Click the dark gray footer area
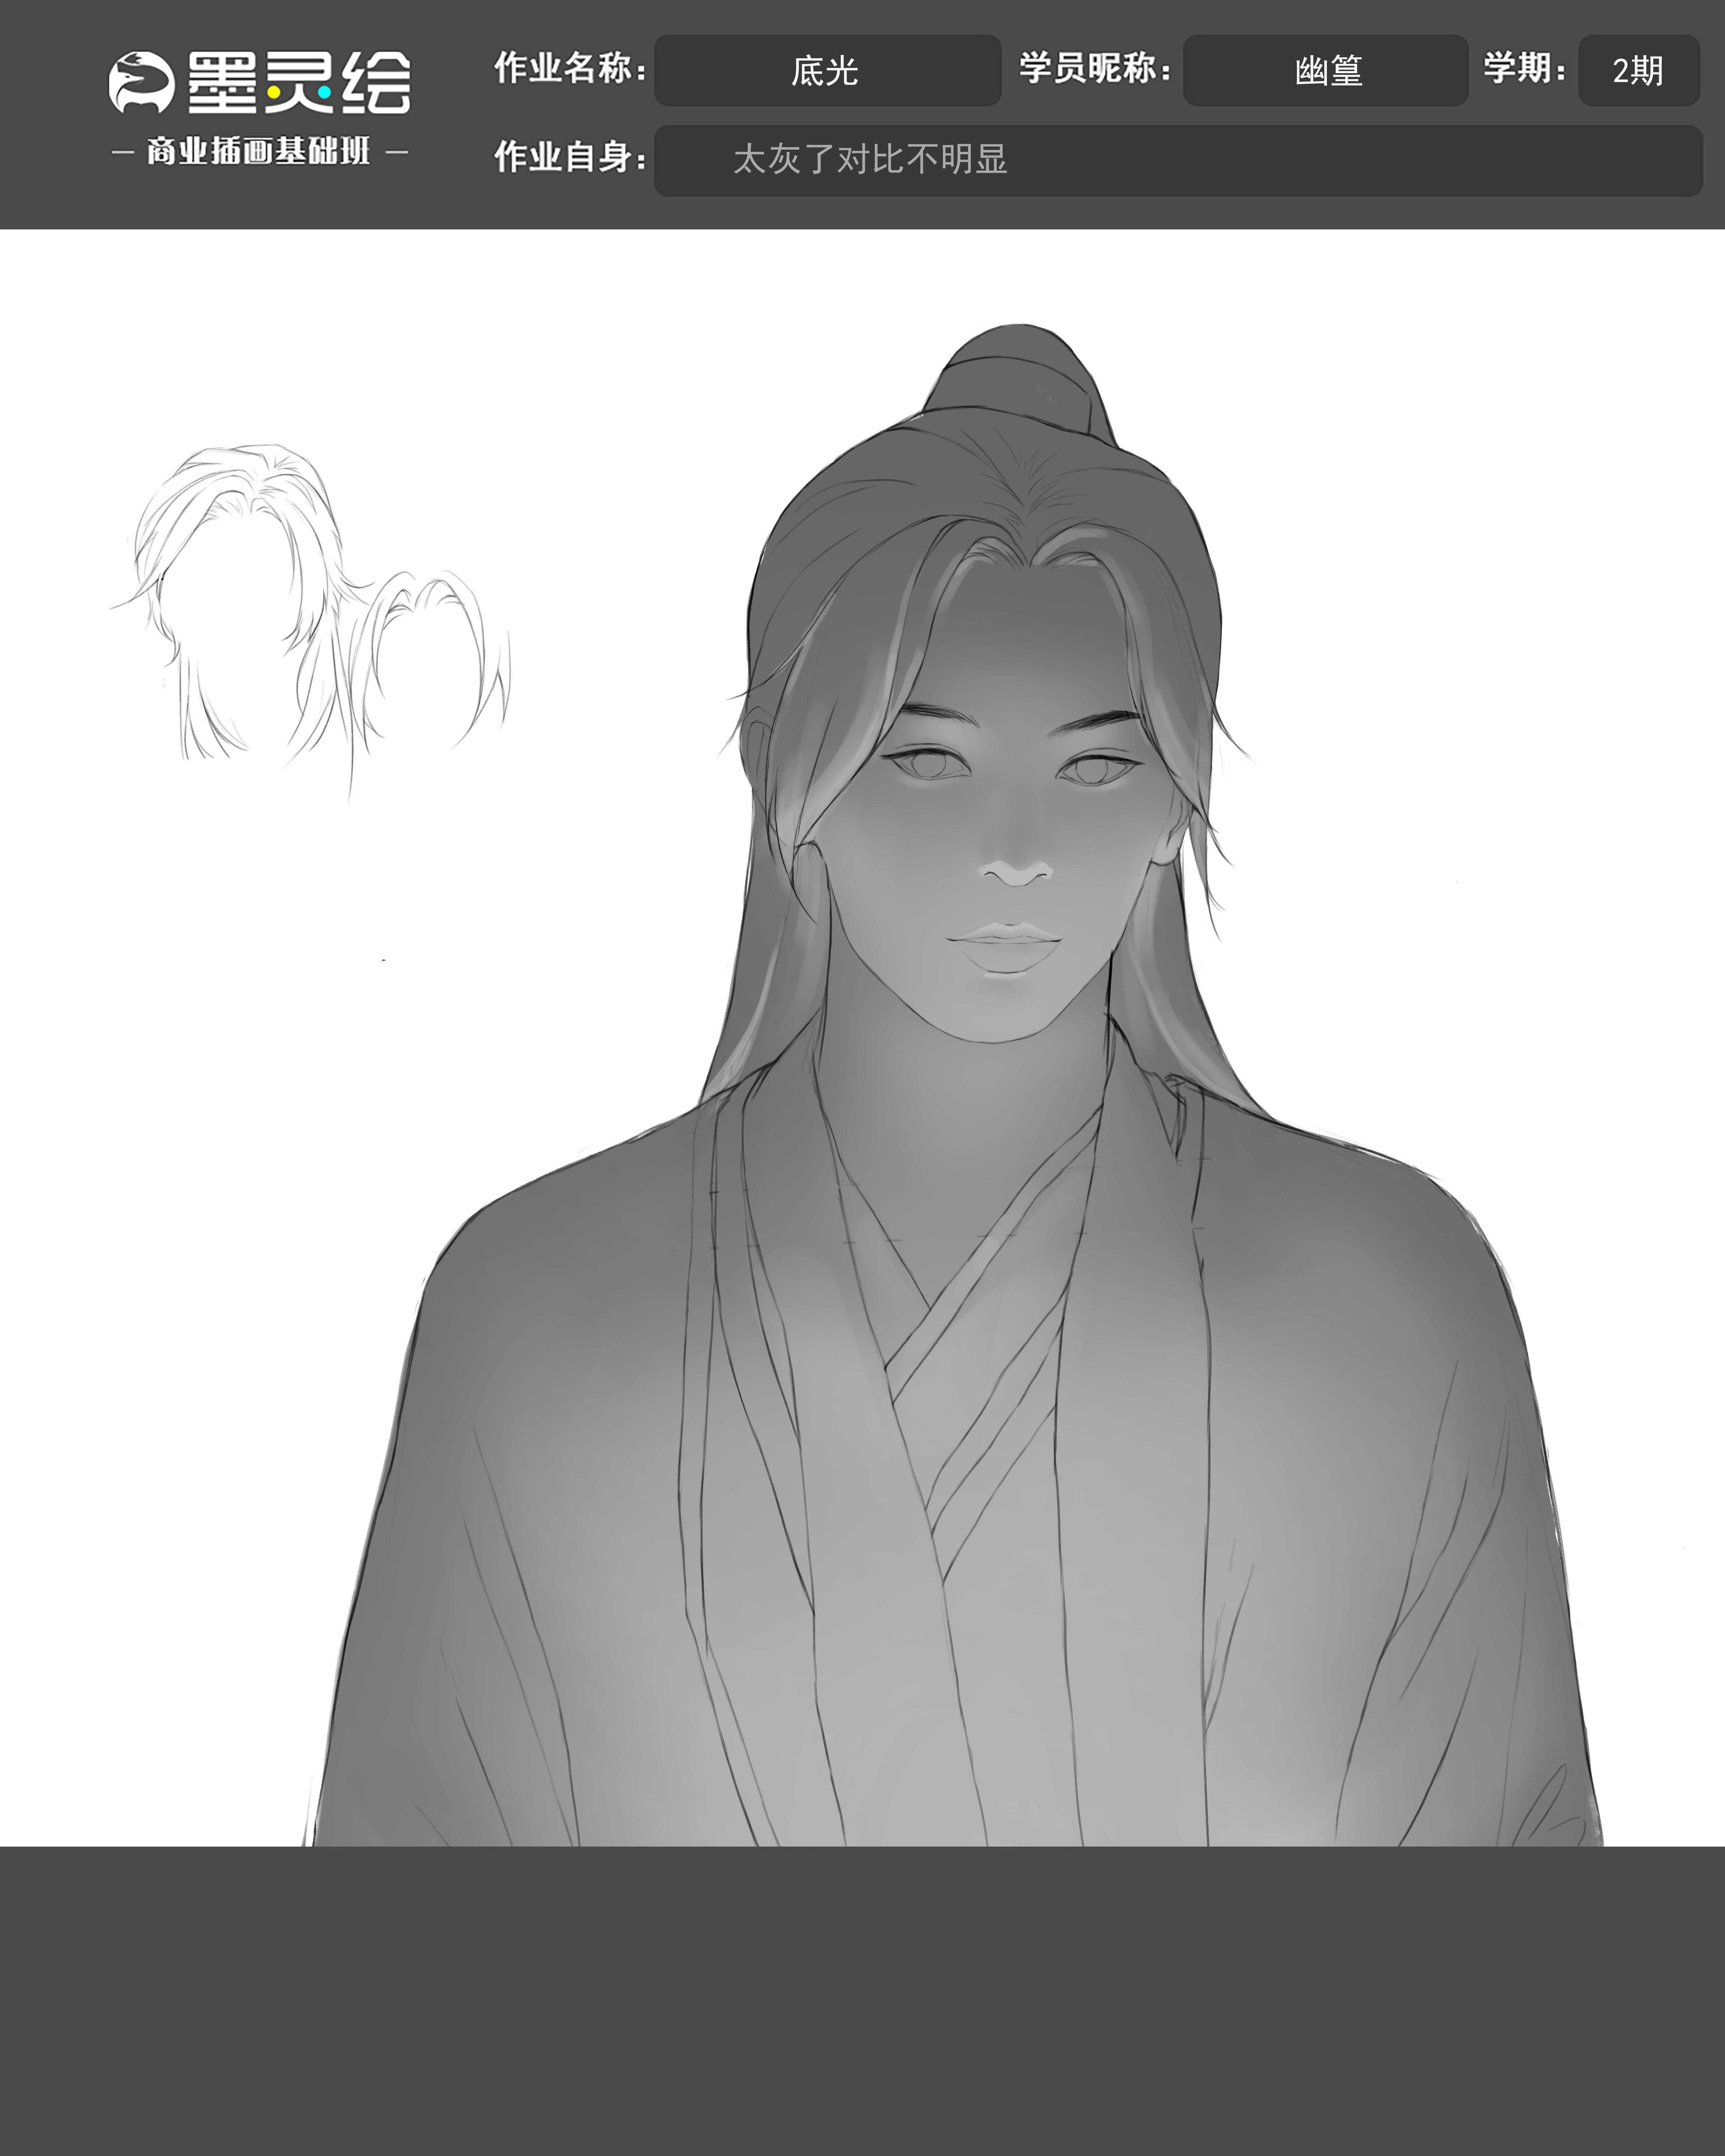This screenshot has width=1725, height=2156. point(862,2000)
